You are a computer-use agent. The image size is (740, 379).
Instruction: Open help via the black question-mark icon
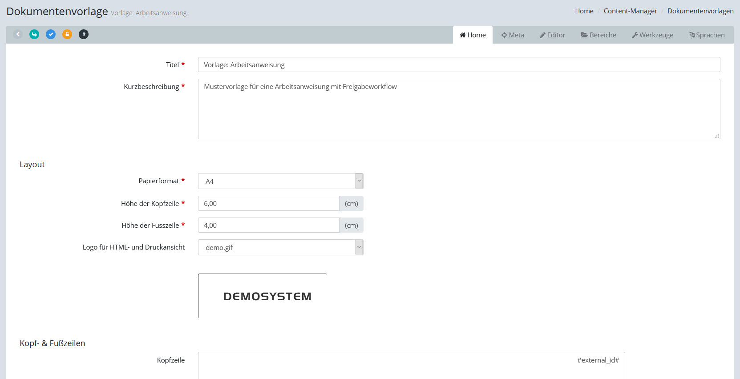[84, 34]
